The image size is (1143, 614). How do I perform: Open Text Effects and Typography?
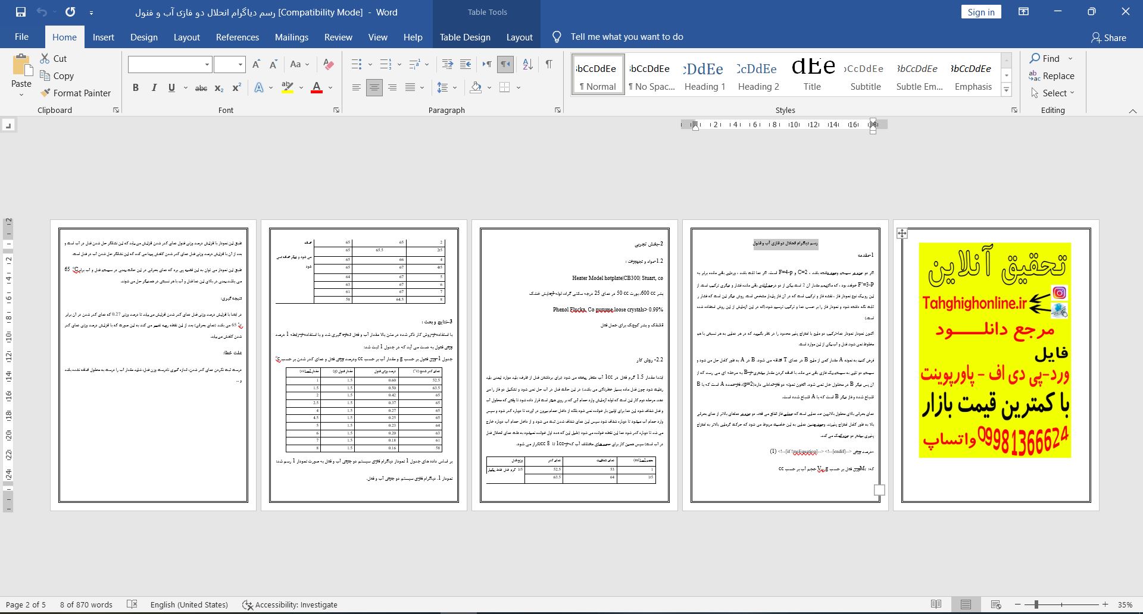coord(259,88)
